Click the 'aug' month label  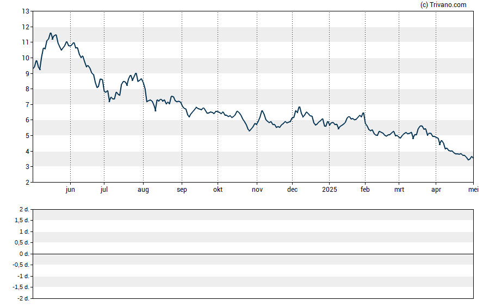[x=143, y=190]
